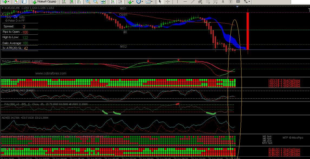310x159 pixels.
Task: Click the www.cobraforex.com text
Action: click(51, 73)
